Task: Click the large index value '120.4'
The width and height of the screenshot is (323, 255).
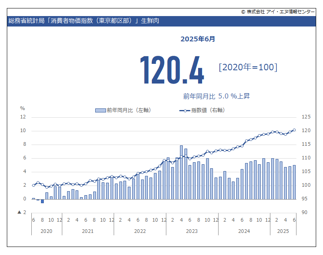Action: pyautogui.click(x=172, y=70)
